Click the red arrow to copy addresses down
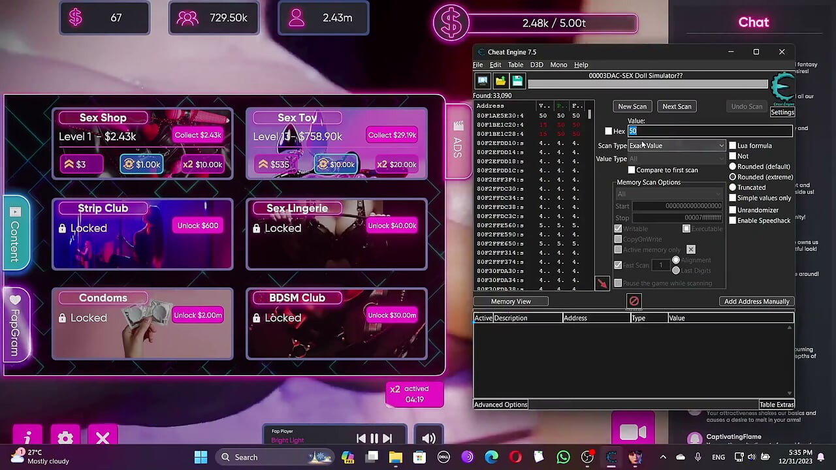This screenshot has width=836, height=470. 602,283
